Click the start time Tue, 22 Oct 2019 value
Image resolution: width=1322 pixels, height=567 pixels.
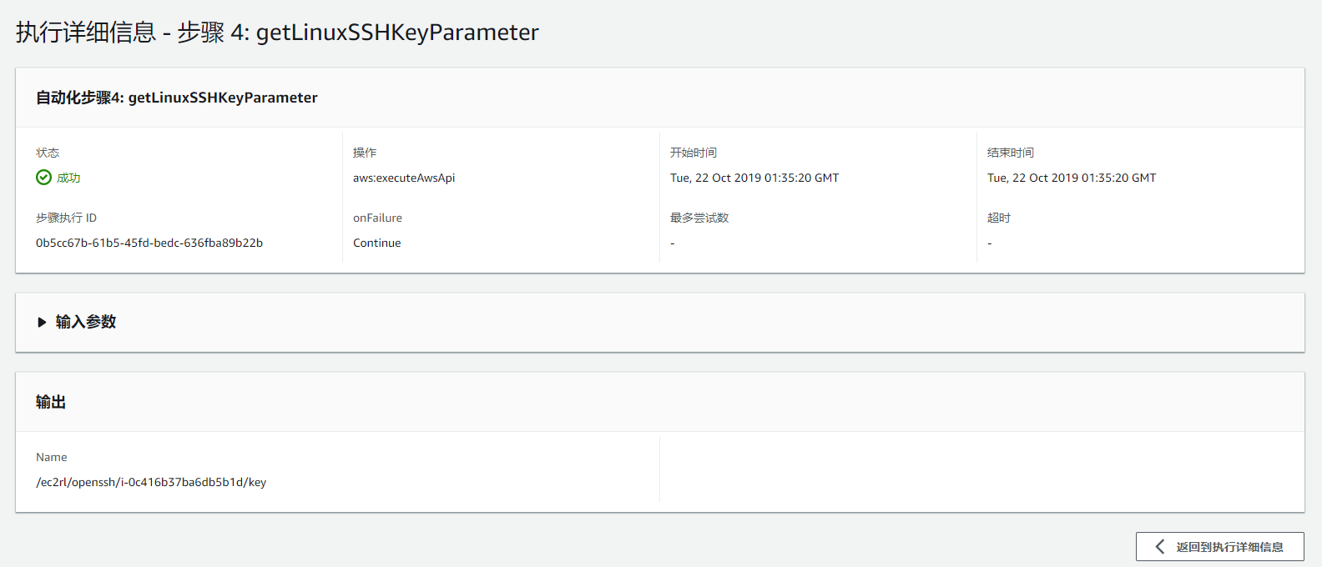click(754, 178)
